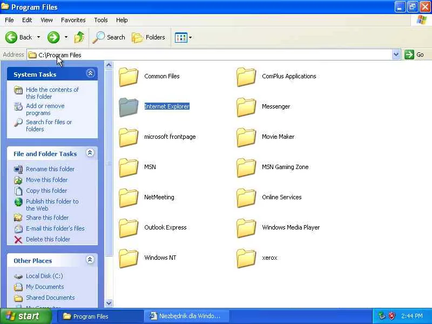Click the red X delete icon

[18, 240]
